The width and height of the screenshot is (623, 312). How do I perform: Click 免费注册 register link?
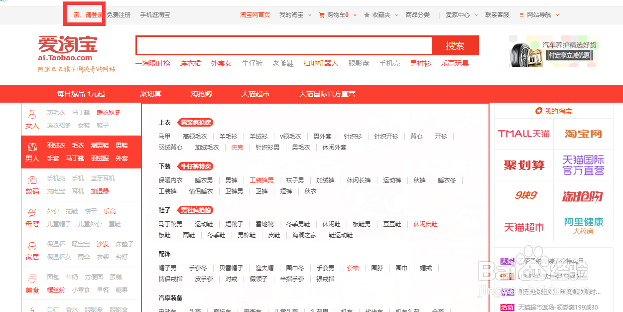coord(119,15)
